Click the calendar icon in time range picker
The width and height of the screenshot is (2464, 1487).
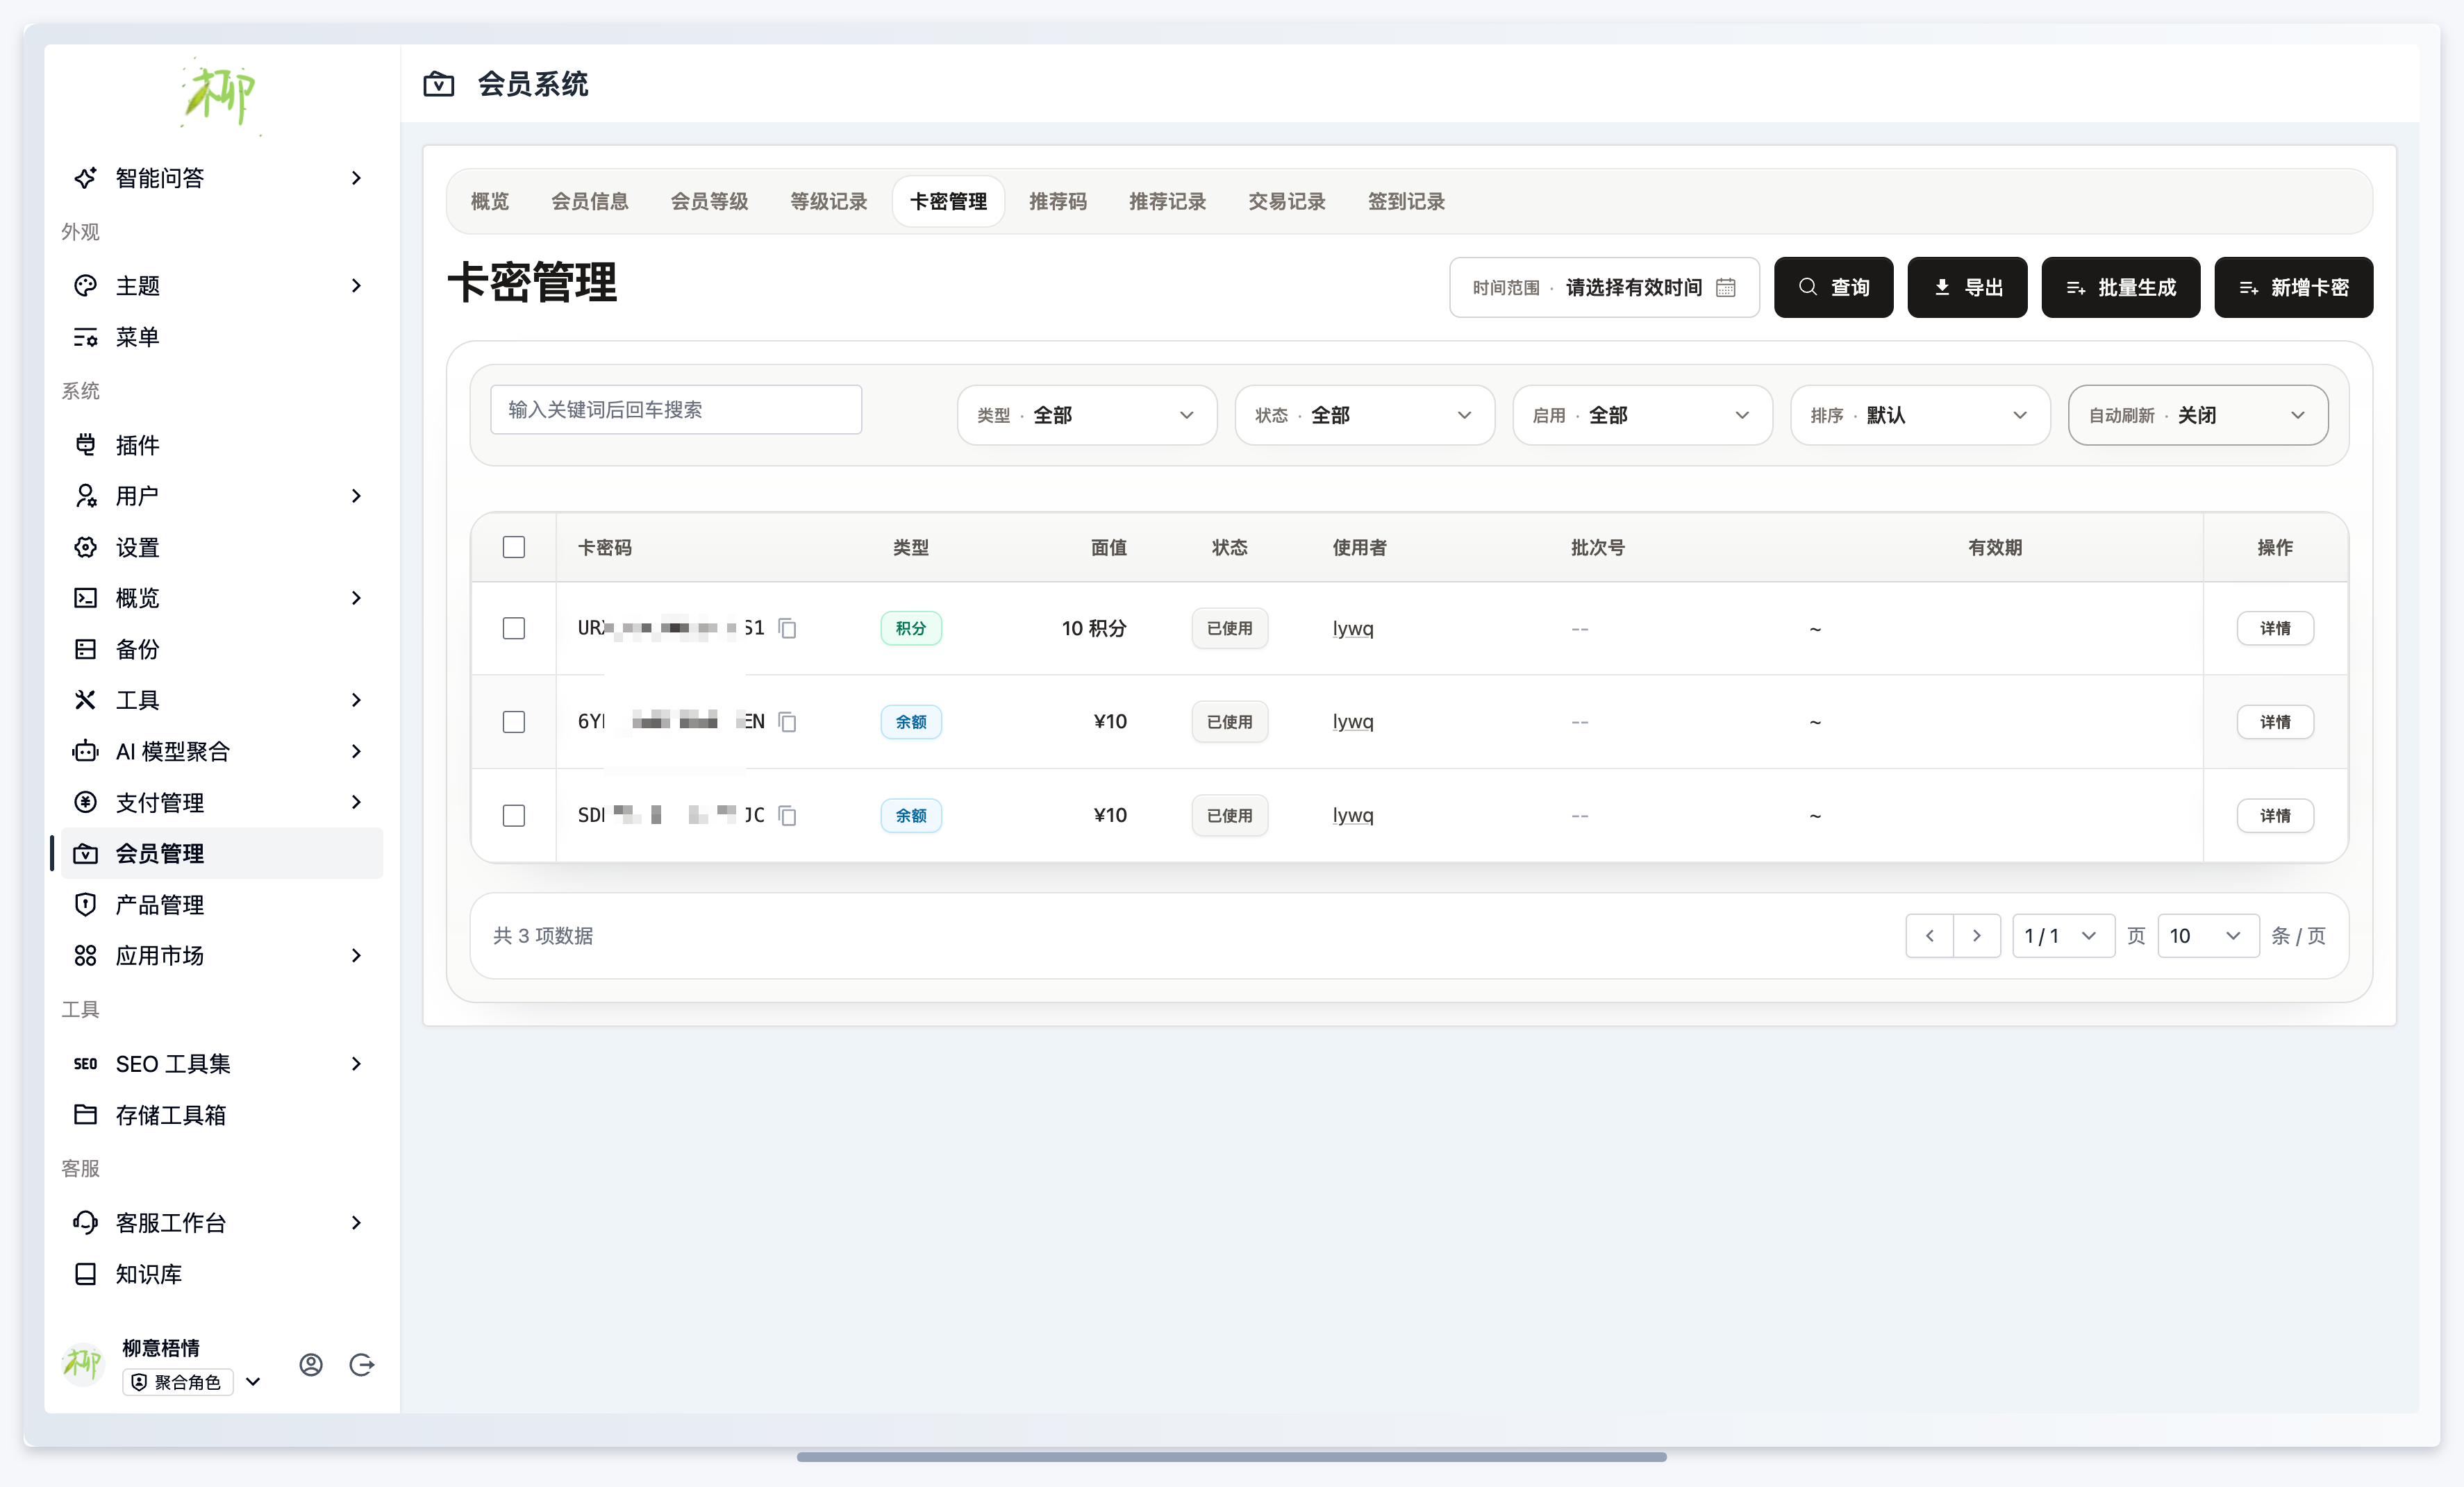pyautogui.click(x=1726, y=288)
